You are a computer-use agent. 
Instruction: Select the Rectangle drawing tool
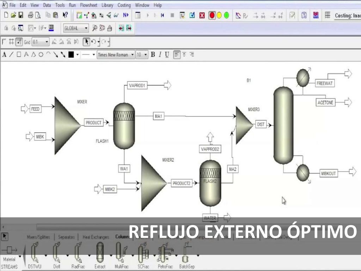(x=19, y=55)
